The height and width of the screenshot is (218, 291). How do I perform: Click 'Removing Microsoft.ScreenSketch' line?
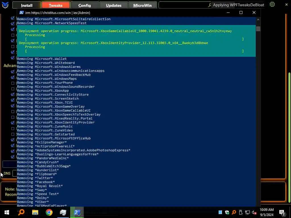(48, 98)
